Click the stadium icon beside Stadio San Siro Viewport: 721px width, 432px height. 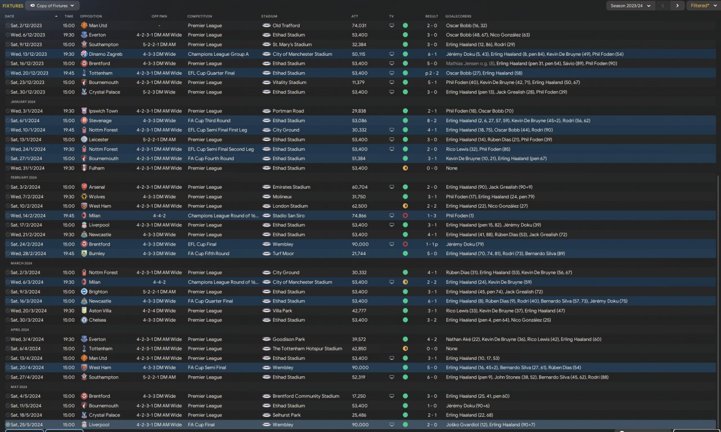(x=266, y=216)
